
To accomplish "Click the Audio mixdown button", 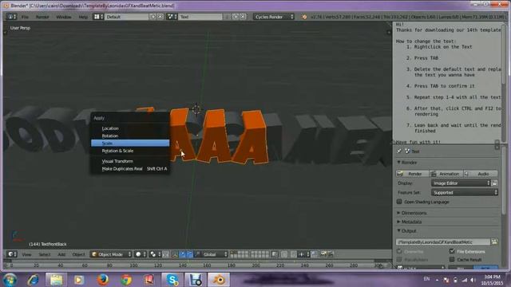I will coord(481,174).
